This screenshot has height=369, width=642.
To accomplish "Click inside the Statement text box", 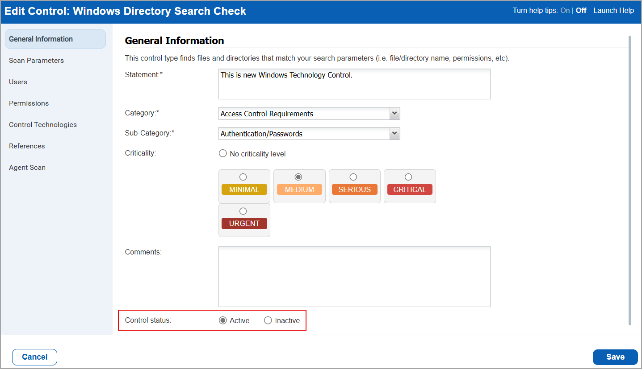I will [x=354, y=84].
